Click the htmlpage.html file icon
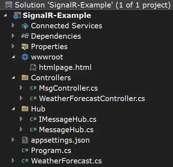Image resolution: width=173 pixels, height=167 pixels. click(x=33, y=67)
